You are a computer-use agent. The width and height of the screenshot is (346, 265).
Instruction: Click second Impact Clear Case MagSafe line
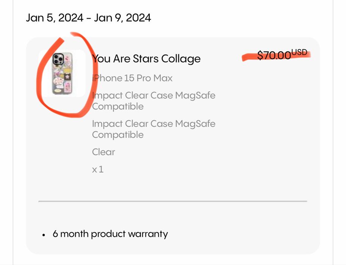153,124
